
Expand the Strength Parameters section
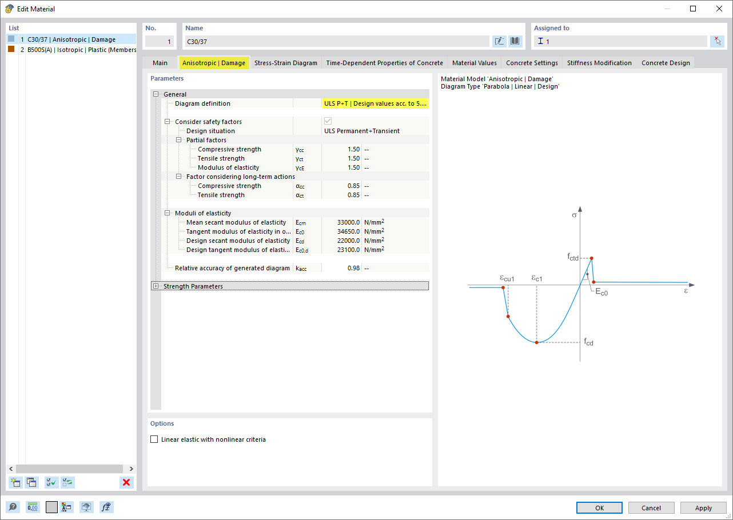click(156, 286)
